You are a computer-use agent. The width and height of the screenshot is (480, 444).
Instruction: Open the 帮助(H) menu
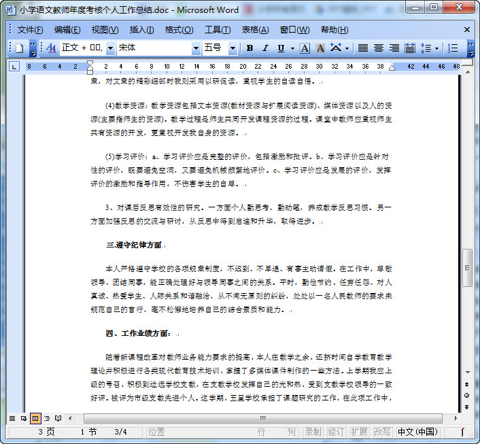coord(335,30)
